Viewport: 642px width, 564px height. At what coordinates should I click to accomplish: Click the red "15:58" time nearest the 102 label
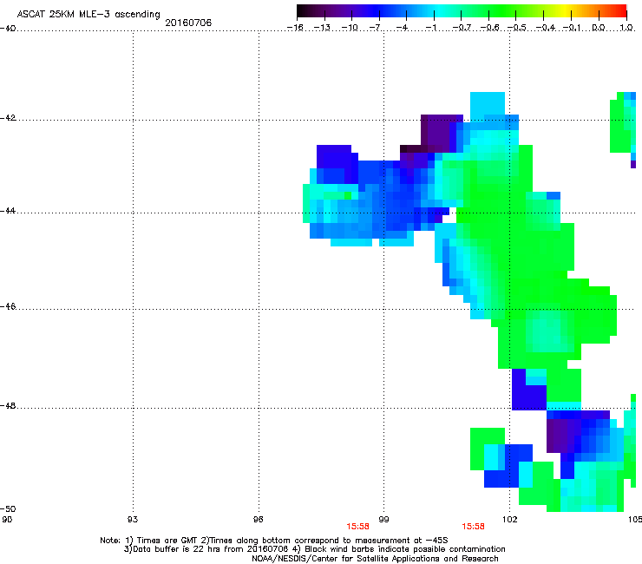tap(474, 527)
